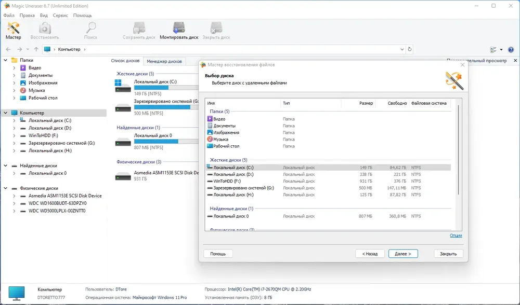Open the view mode dropdown arrow

[501, 50]
